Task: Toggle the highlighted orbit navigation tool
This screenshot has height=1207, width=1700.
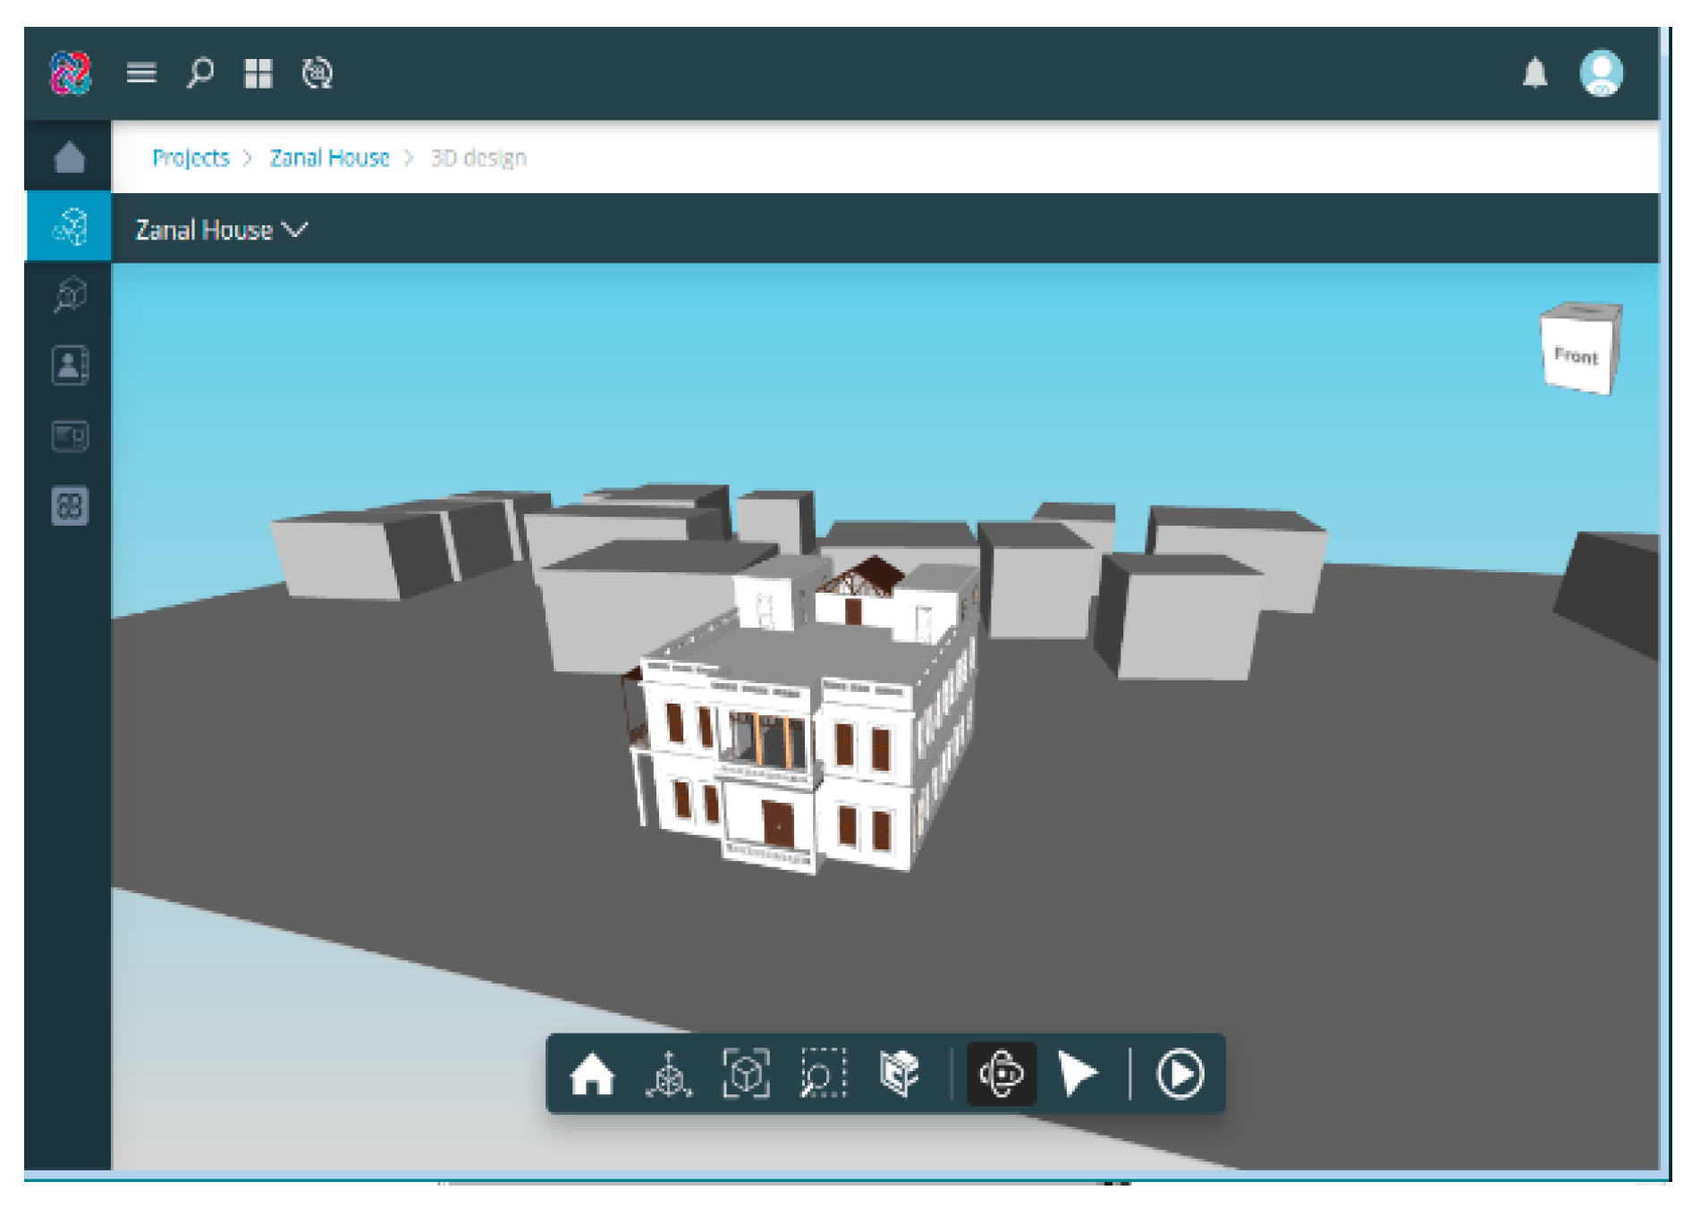Action: (x=1002, y=1074)
